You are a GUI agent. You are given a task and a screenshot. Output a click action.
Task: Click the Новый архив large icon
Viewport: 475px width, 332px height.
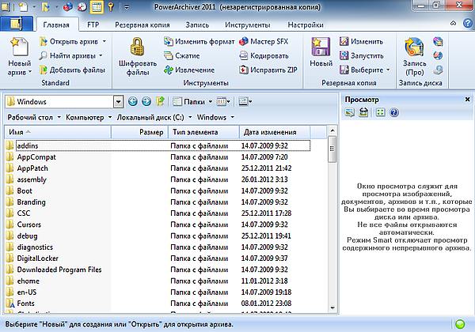(x=19, y=47)
